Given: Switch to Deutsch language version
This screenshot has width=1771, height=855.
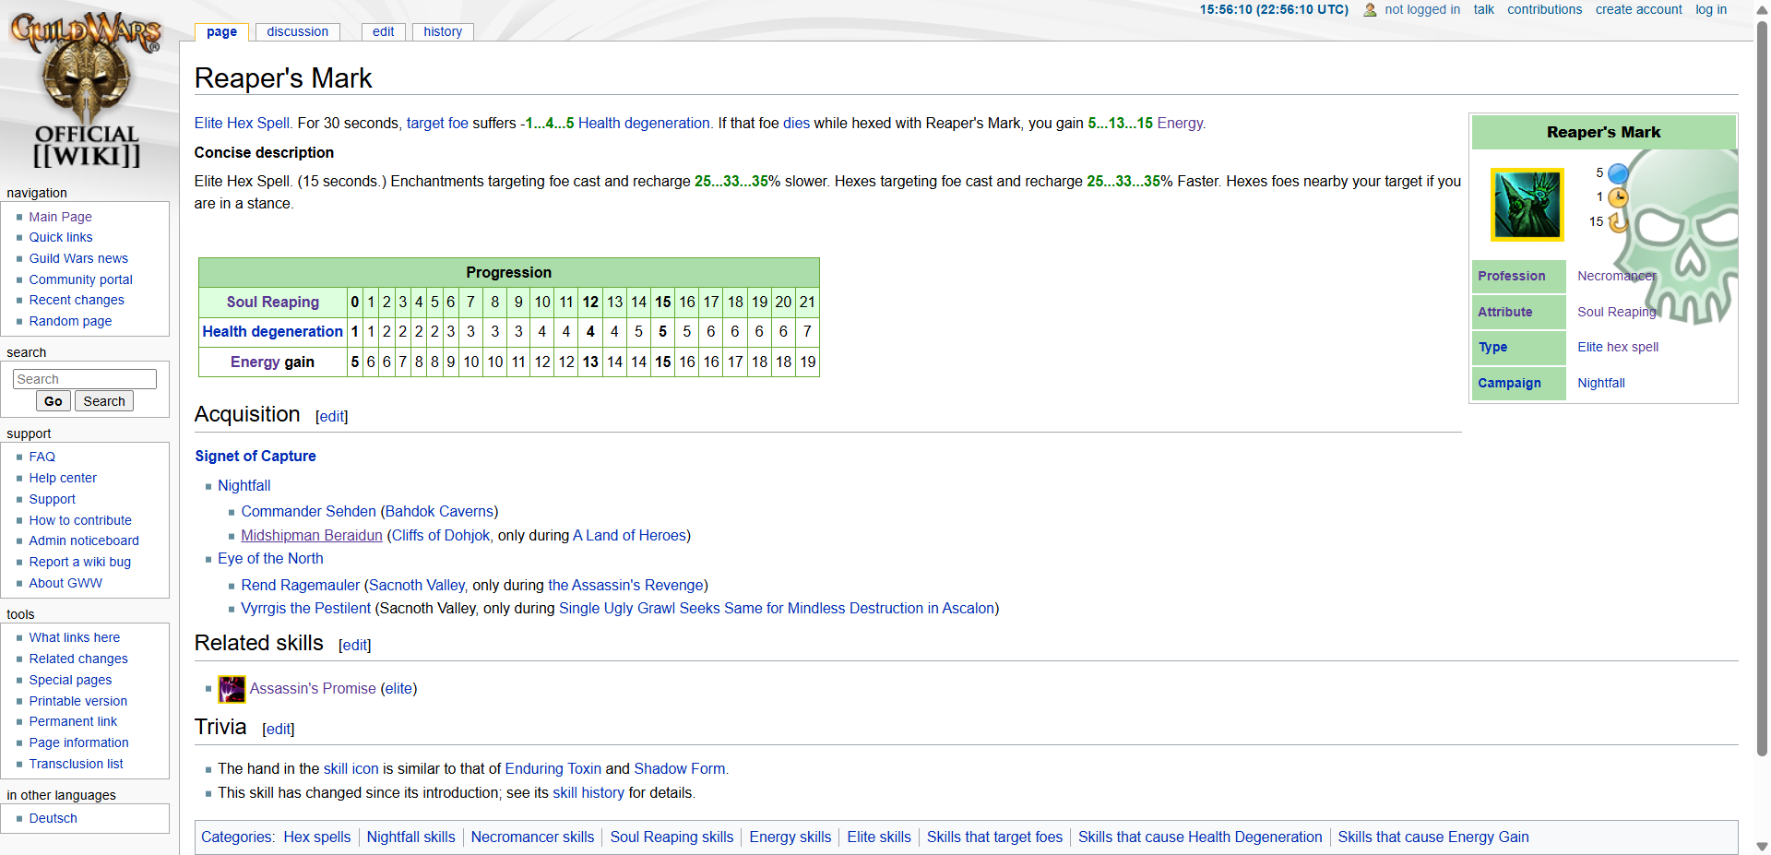Looking at the screenshot, I should pos(53,818).
